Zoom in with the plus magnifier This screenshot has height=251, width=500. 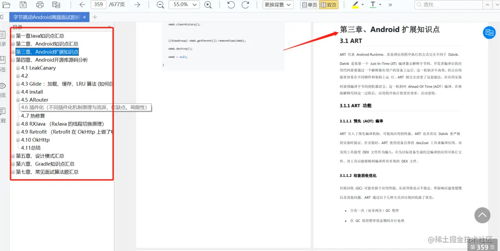coord(208,5)
